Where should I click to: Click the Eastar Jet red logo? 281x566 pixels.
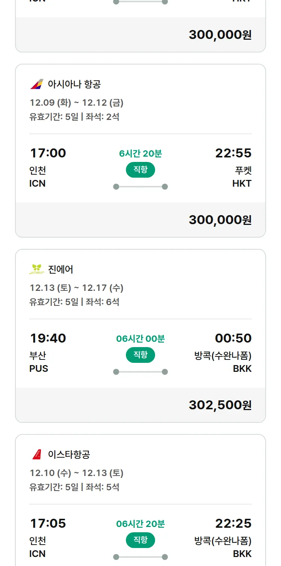tap(37, 454)
